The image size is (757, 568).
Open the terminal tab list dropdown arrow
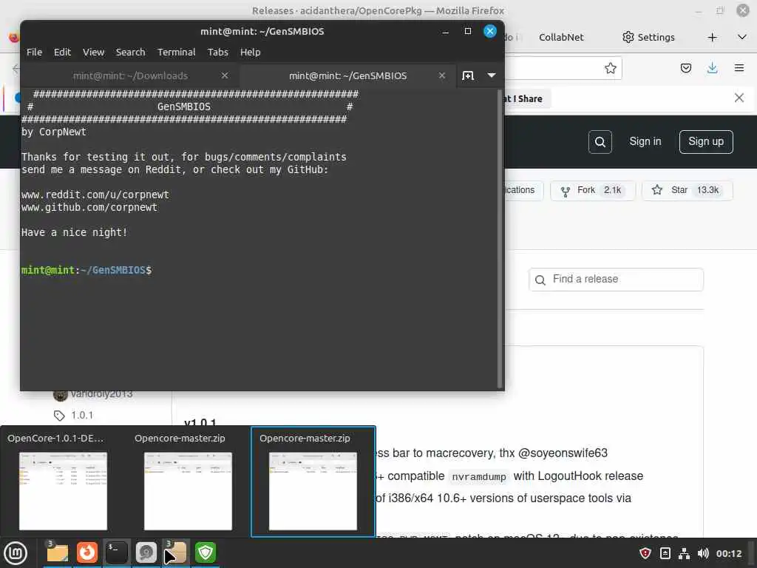coord(492,75)
